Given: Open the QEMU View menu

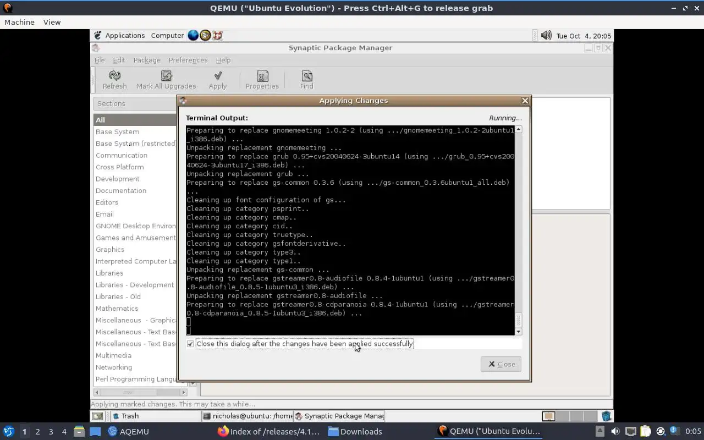Looking at the screenshot, I should (52, 22).
